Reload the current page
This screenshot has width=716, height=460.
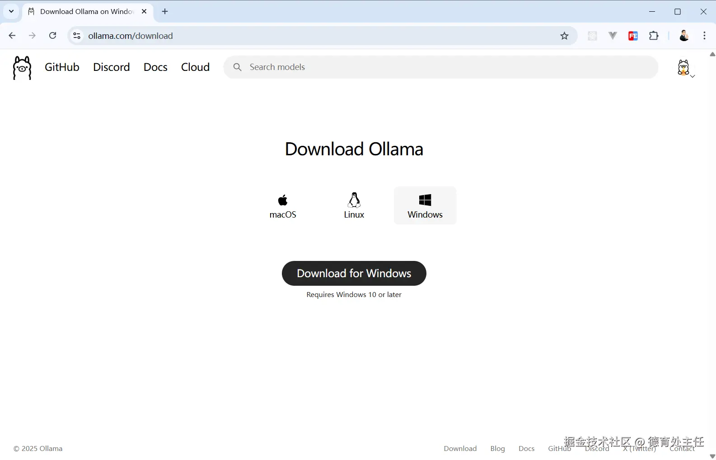point(53,36)
